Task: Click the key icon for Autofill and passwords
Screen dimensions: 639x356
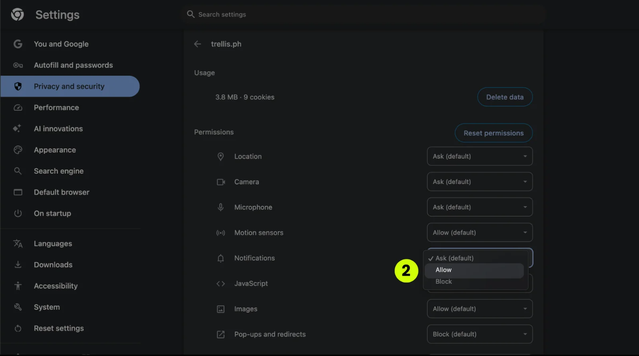Action: point(18,65)
